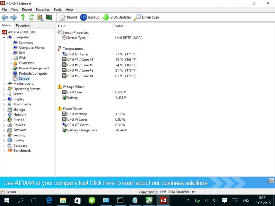Select the DMI tree item
The width and height of the screenshot is (275, 206).
pyautogui.click(x=22, y=53)
